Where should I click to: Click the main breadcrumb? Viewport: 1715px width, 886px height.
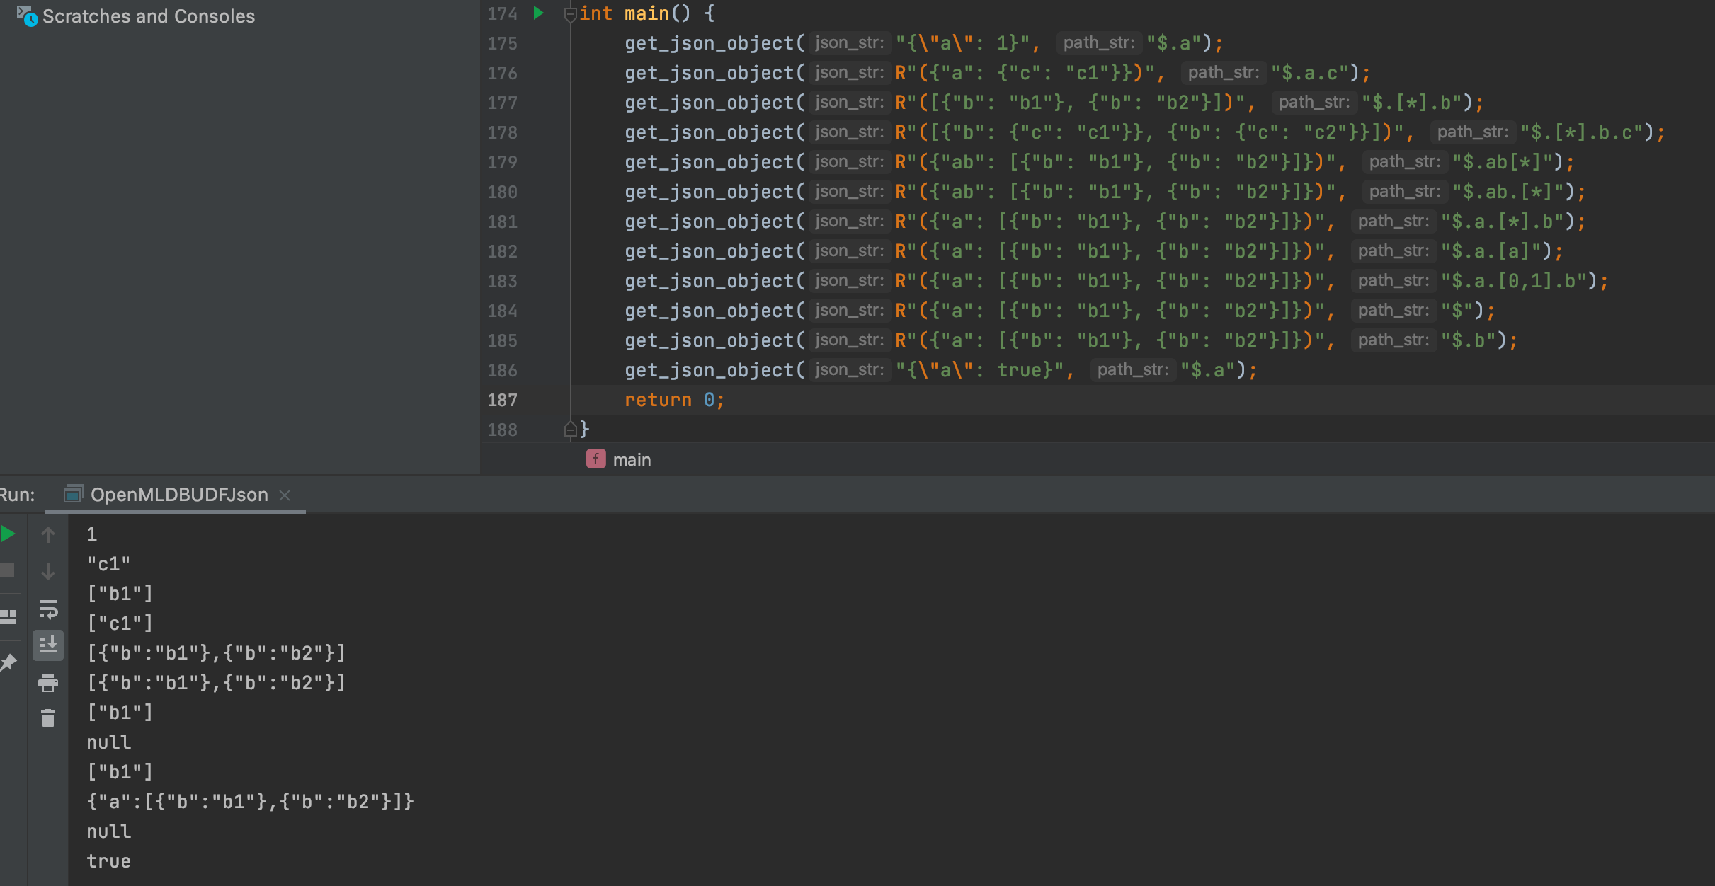point(631,460)
